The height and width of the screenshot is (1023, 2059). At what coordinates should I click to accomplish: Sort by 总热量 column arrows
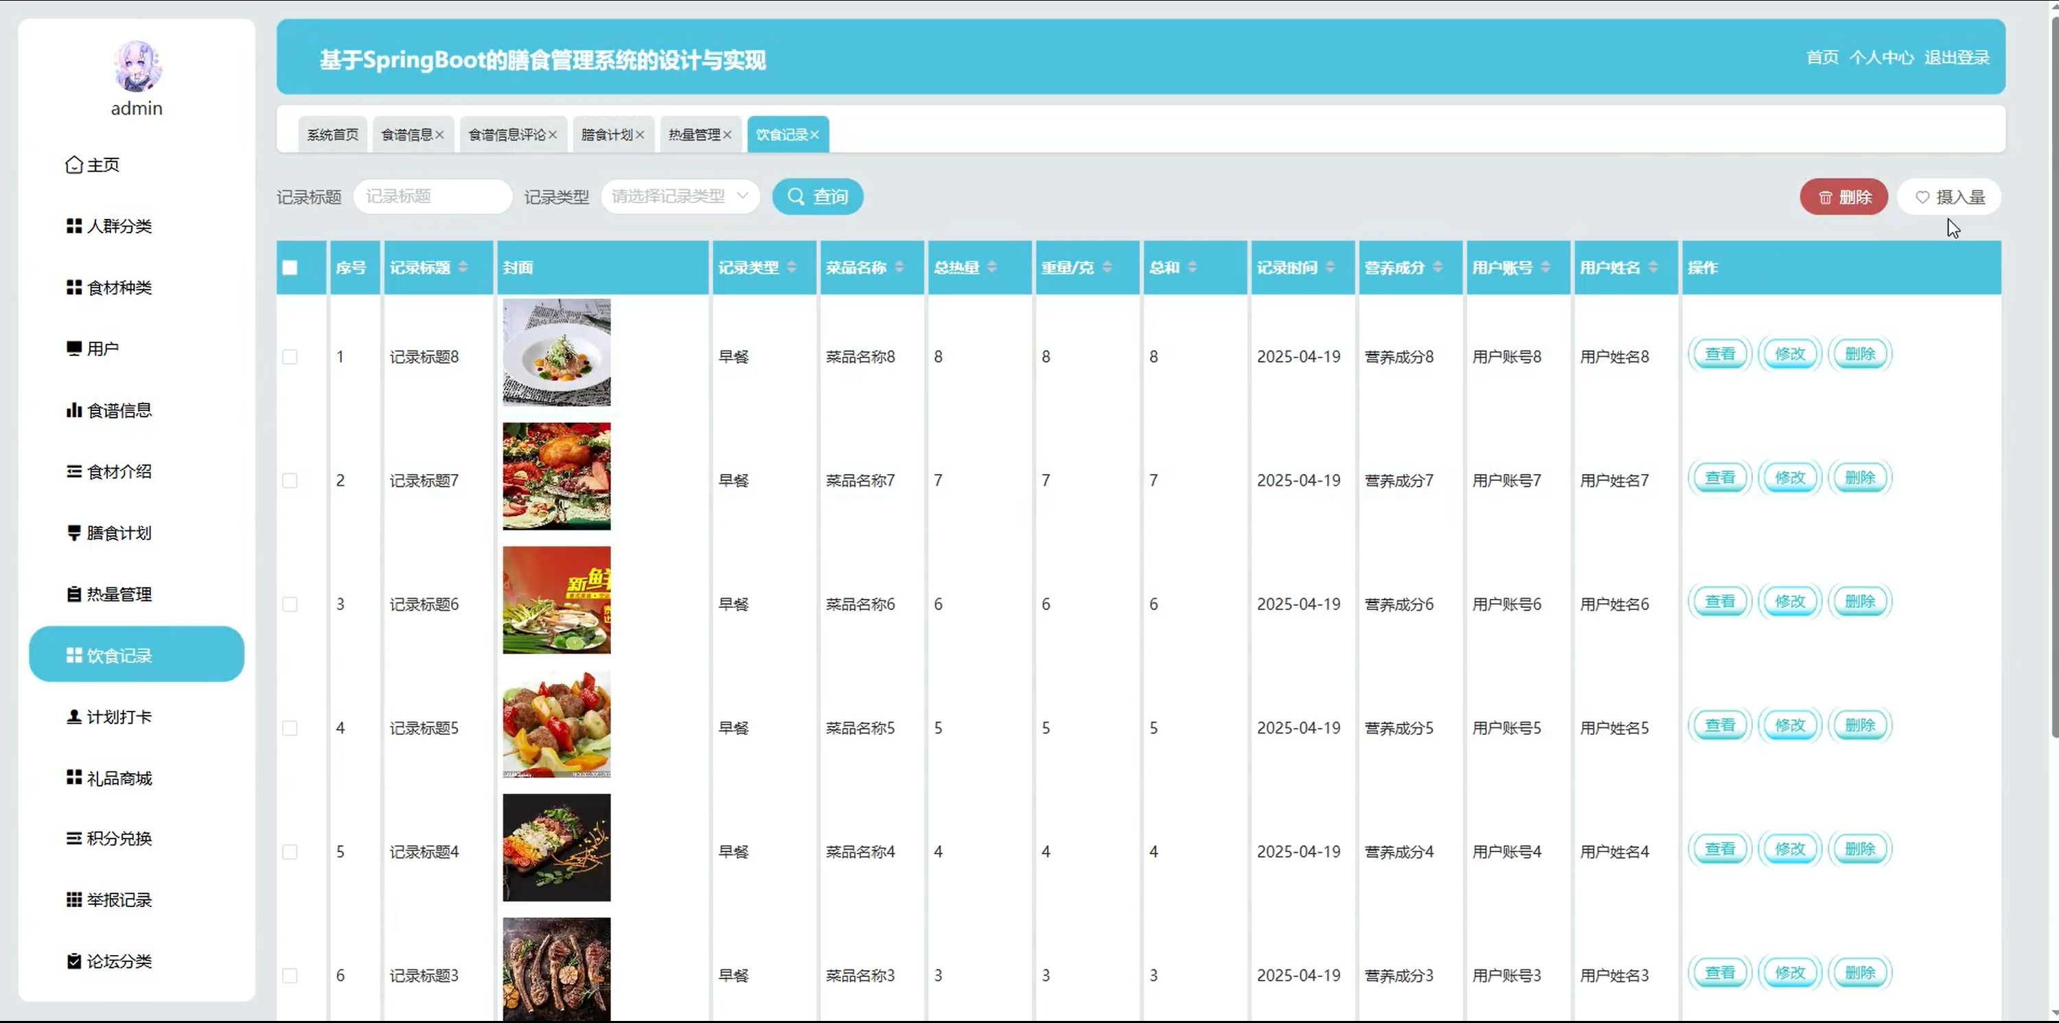(993, 268)
